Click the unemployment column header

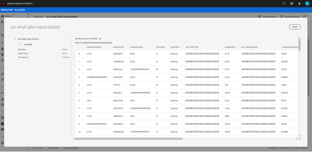point(136,47)
